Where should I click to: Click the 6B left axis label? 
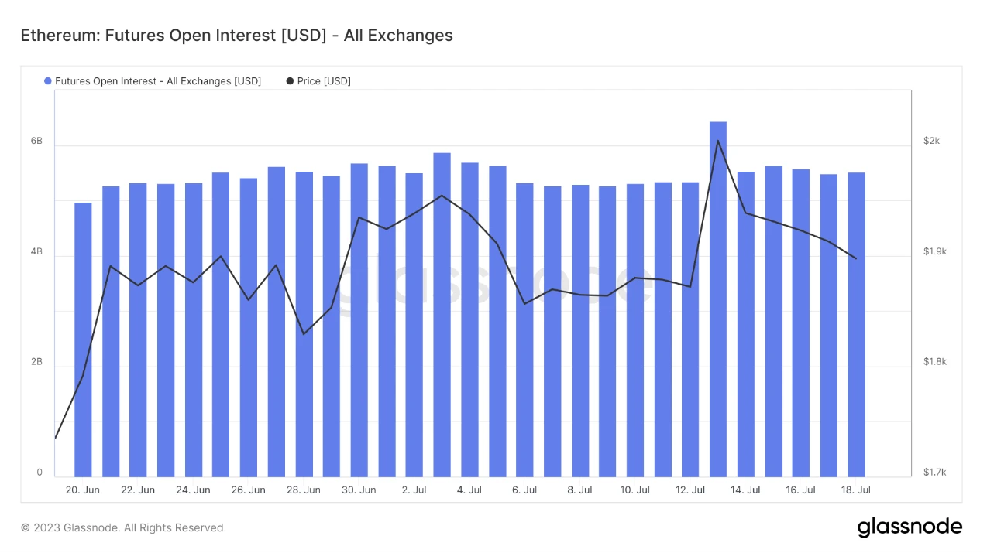coord(36,142)
